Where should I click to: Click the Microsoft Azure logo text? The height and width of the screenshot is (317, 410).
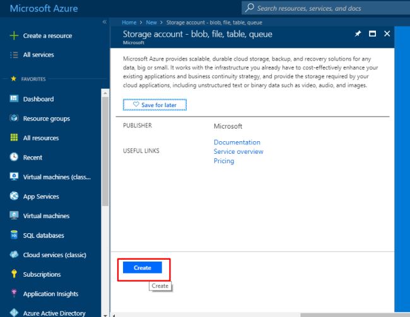pos(44,8)
